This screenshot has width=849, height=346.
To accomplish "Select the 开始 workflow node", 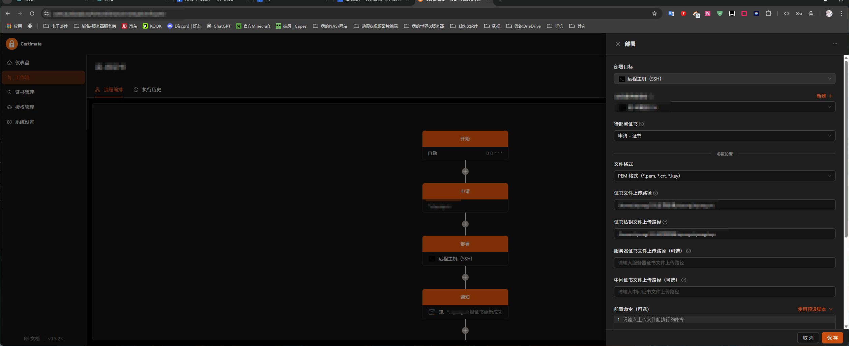I will (x=465, y=145).
